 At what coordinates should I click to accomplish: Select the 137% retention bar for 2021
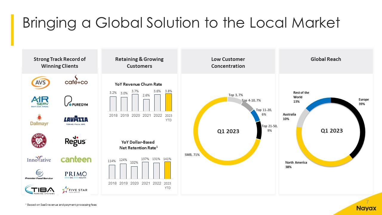click(146, 170)
